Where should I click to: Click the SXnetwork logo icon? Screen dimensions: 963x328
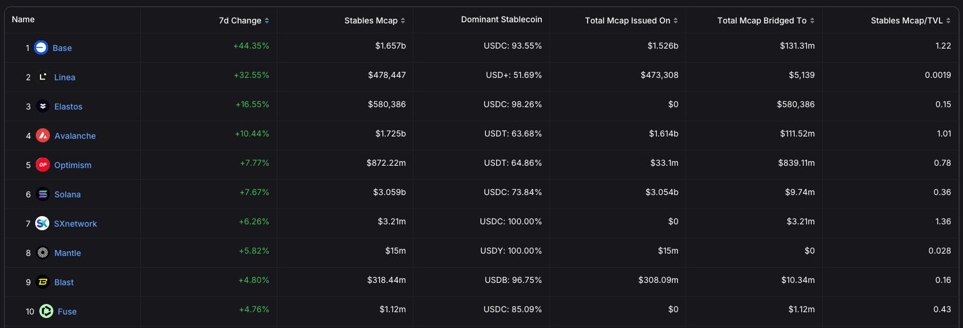tap(42, 223)
